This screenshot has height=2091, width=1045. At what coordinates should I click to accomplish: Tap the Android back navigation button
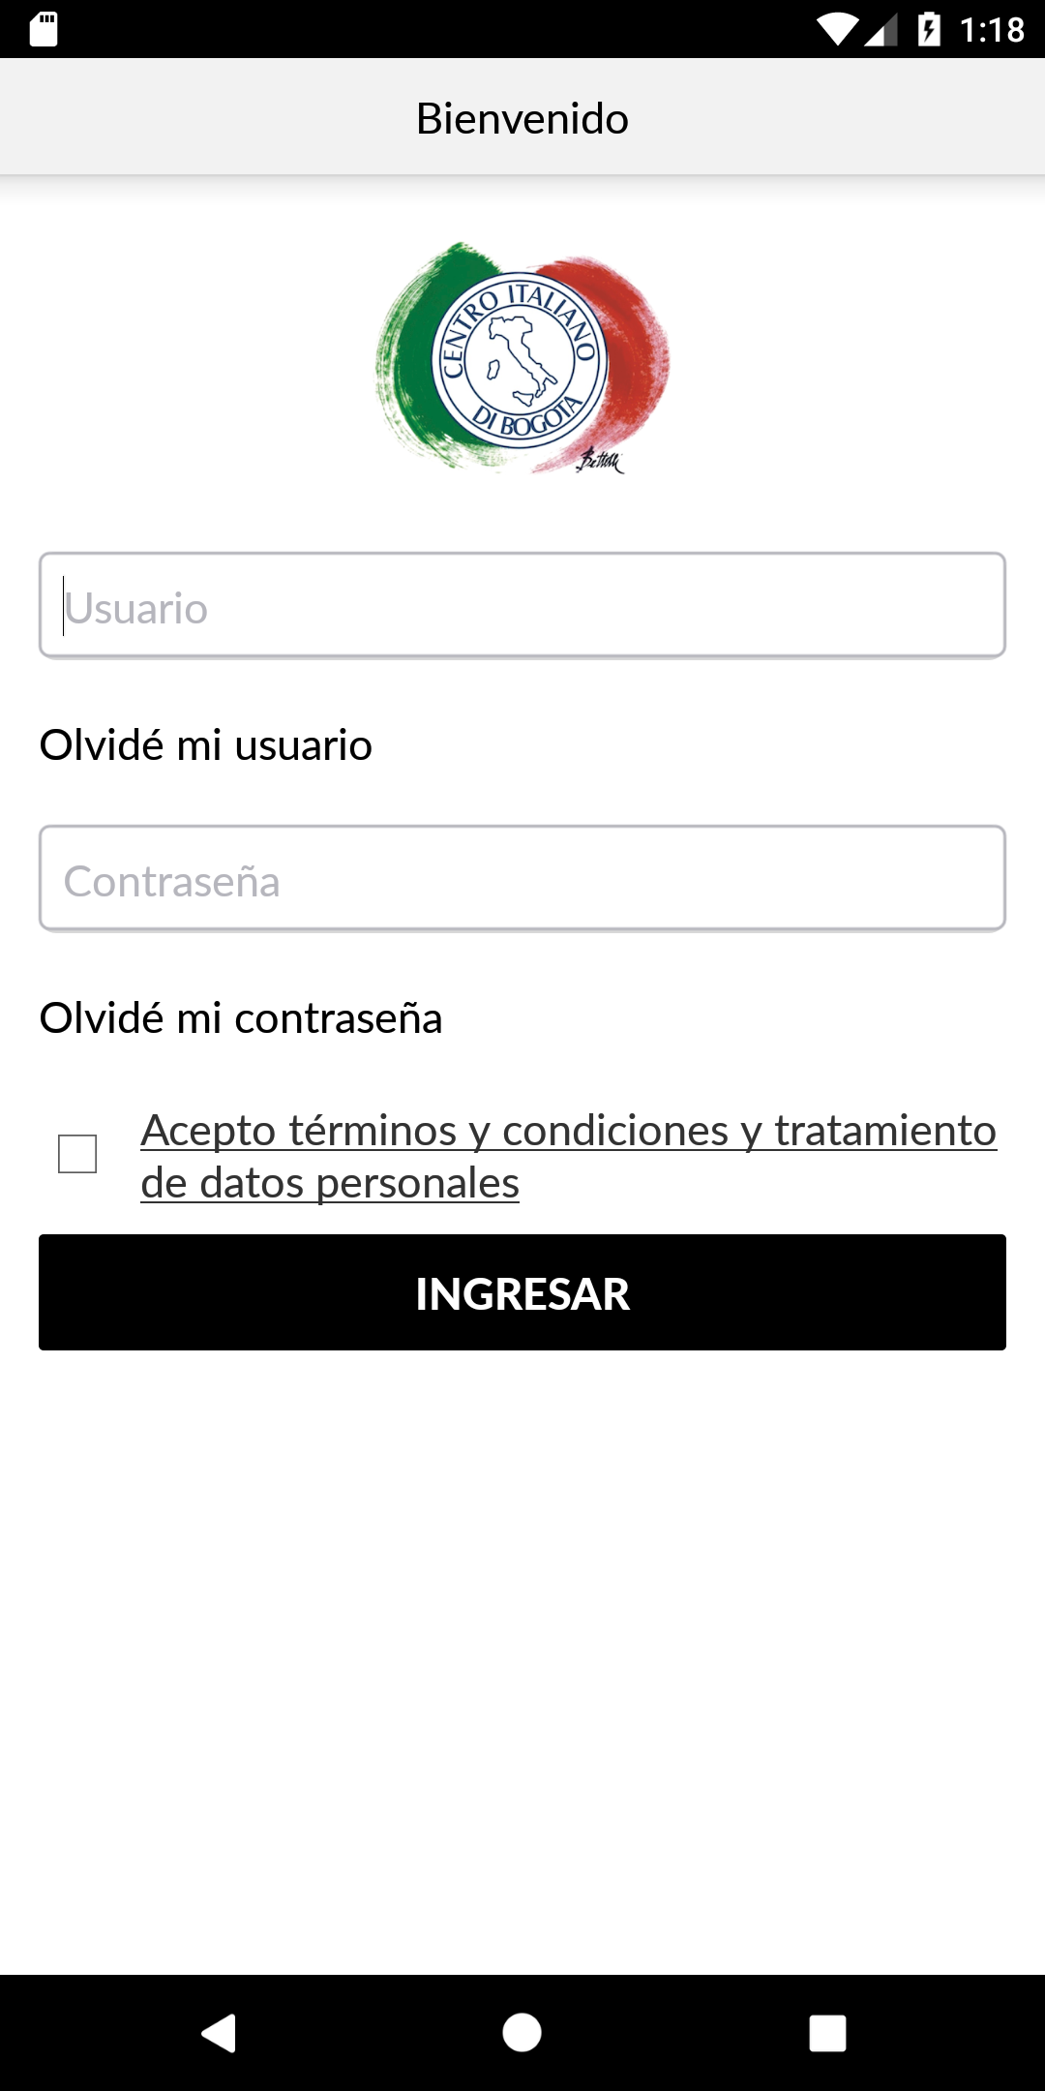pos(220,2032)
